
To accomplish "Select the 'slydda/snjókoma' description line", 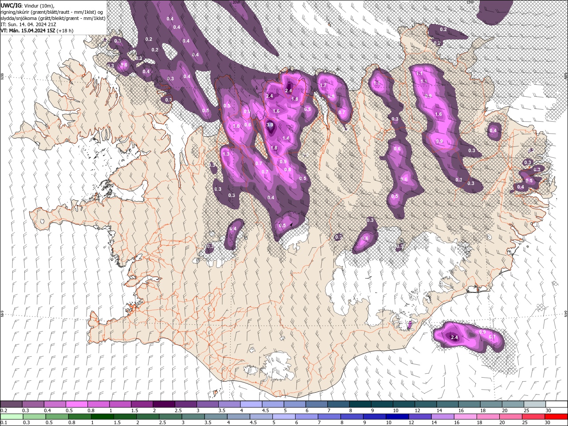I will pyautogui.click(x=53, y=18).
